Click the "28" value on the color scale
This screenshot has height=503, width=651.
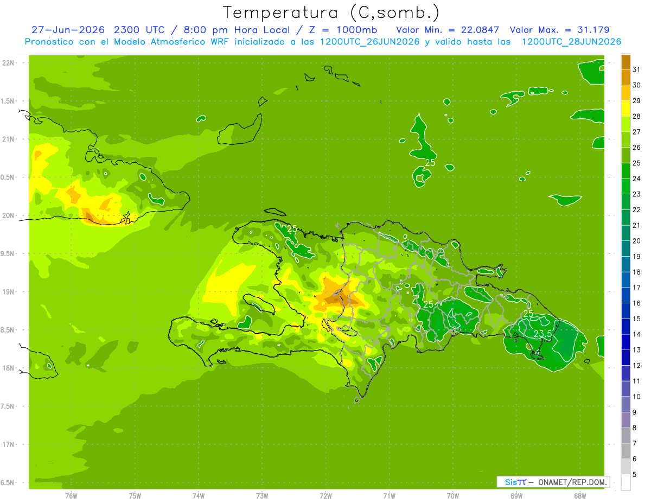(637, 116)
